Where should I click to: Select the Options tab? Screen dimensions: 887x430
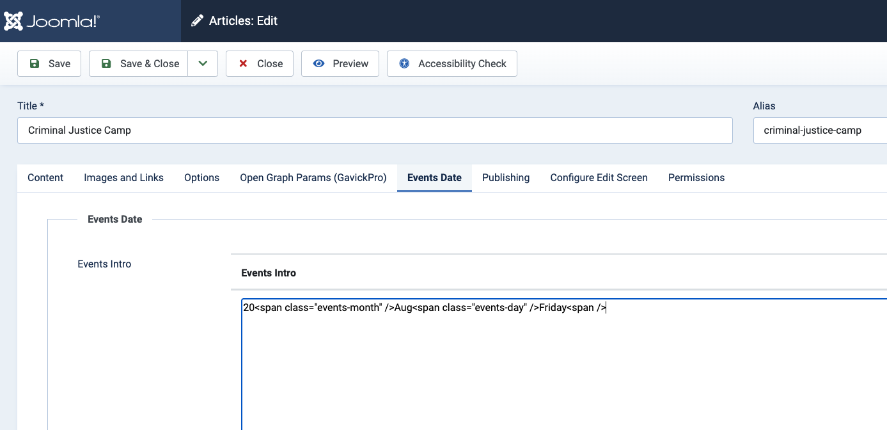[201, 178]
